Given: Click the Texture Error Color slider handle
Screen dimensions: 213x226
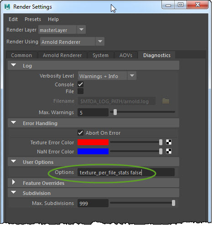Looking at the screenshot, I should coord(161,142).
